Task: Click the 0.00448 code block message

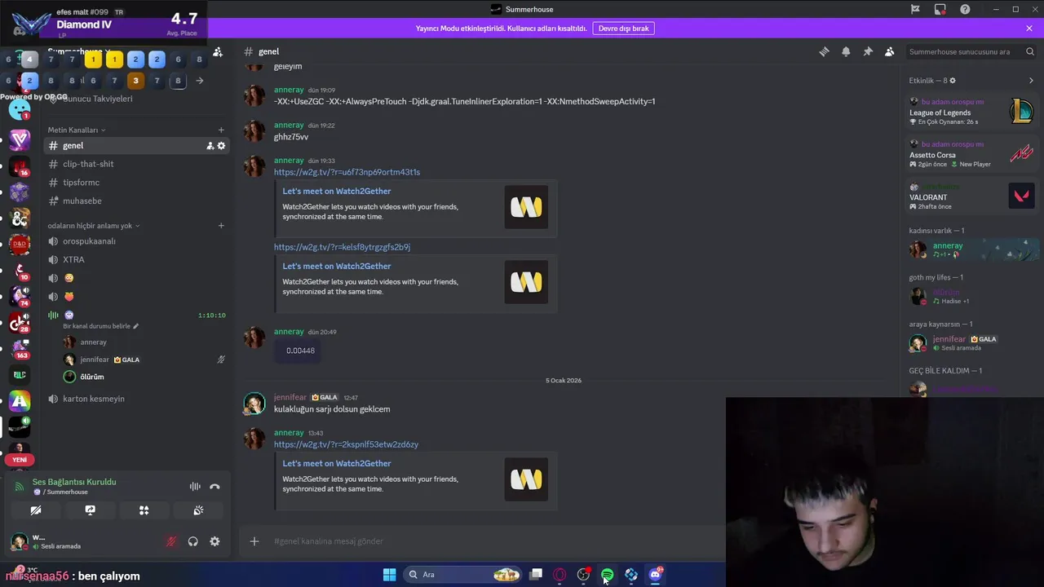Action: coord(300,351)
